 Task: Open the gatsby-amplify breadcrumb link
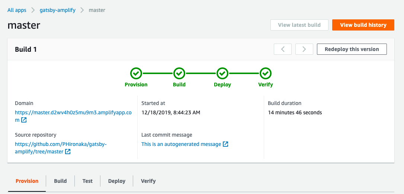(57, 10)
